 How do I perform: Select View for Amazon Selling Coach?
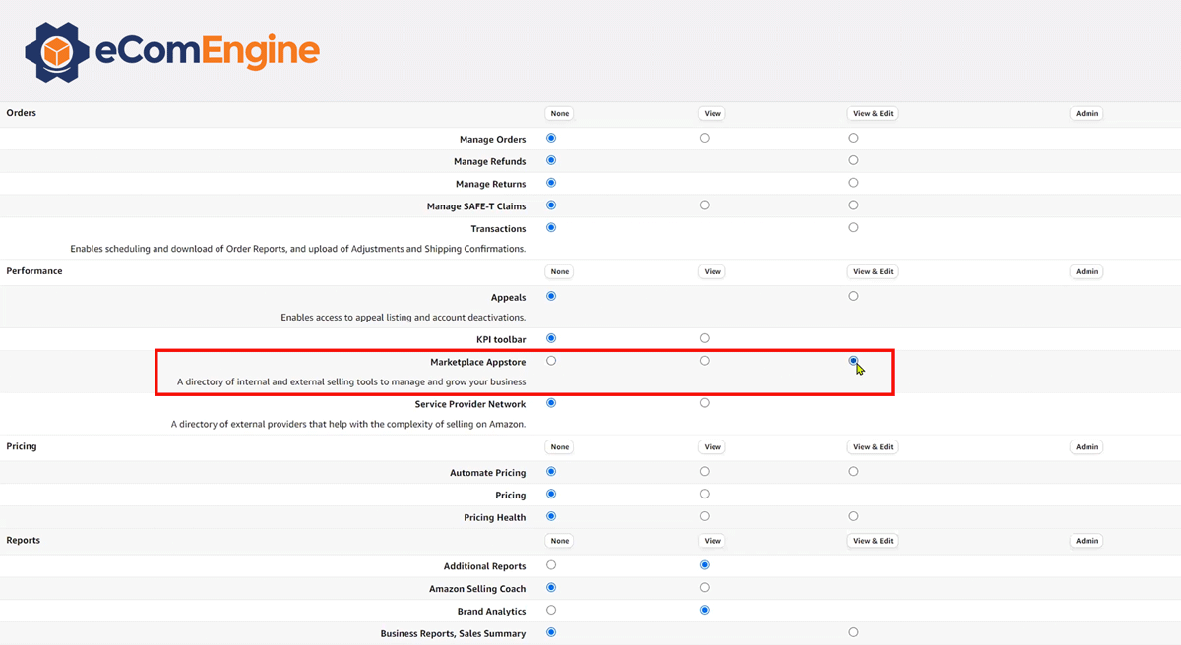point(705,588)
